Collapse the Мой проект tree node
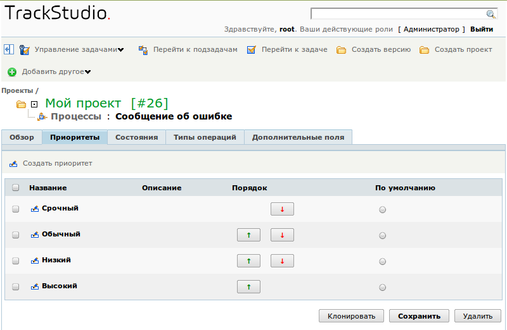This screenshot has width=507, height=330. [x=34, y=104]
